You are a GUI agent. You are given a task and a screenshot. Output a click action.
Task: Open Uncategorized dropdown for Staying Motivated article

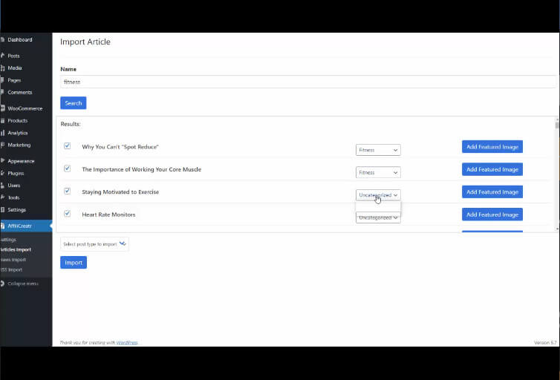(x=378, y=194)
